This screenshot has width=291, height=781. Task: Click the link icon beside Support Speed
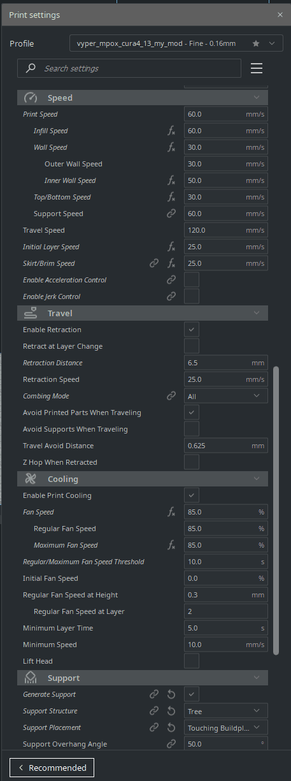pos(171,214)
